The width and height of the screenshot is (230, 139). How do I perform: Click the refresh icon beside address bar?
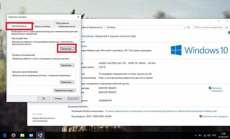189,27
